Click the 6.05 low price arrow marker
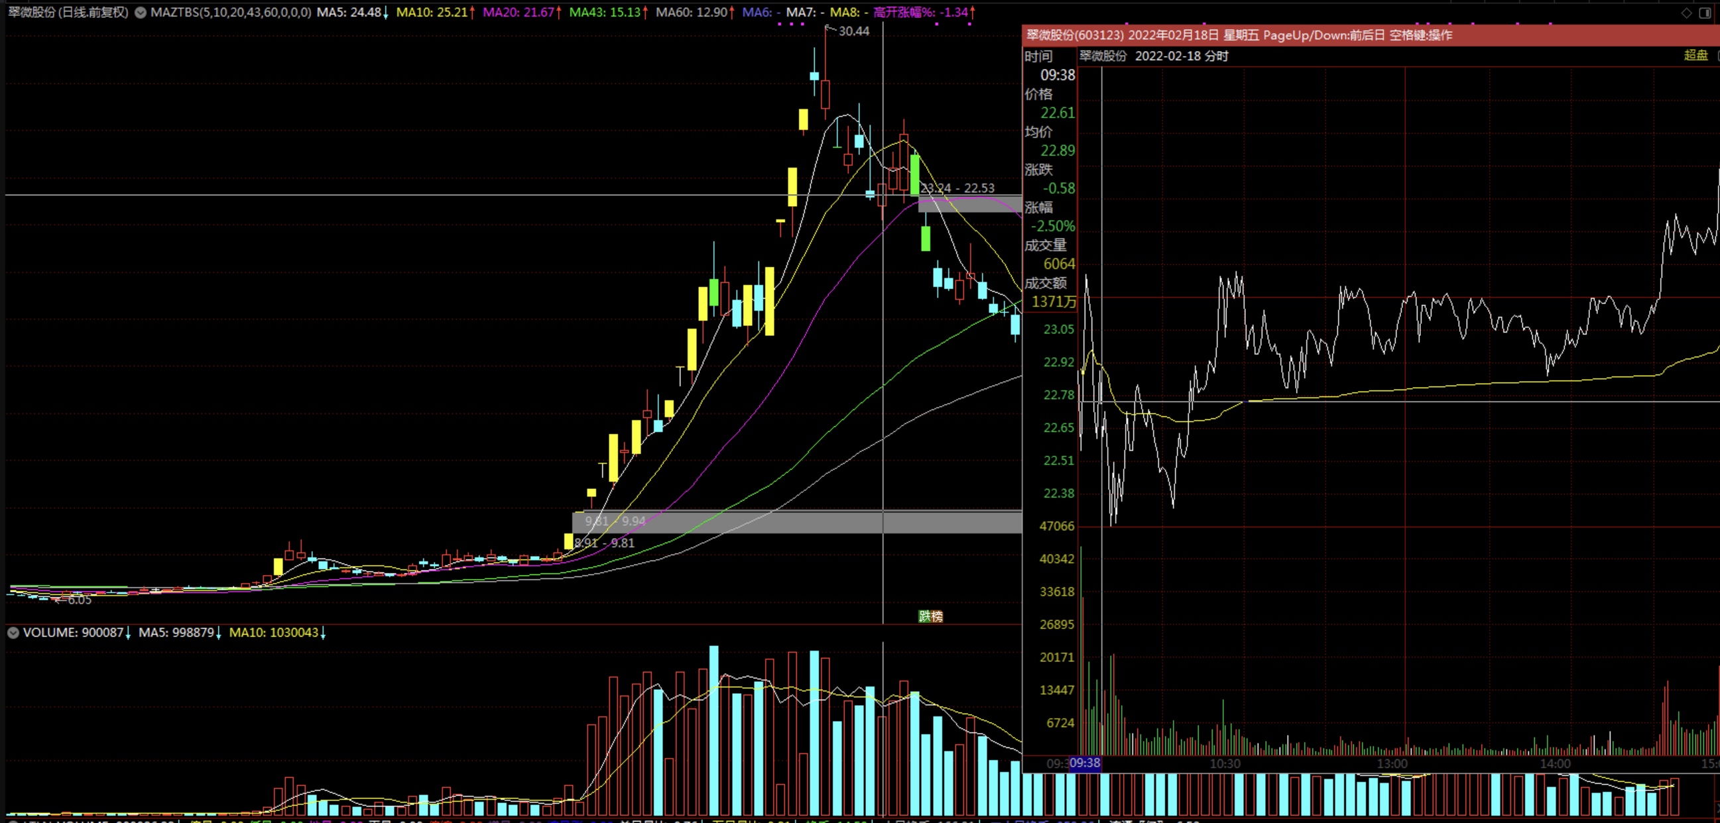1720x823 pixels. point(74,600)
